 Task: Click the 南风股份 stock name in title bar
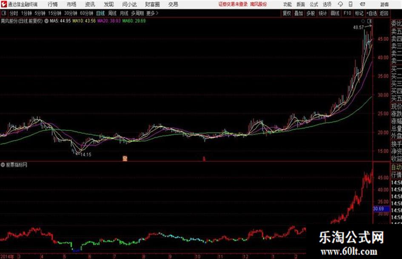(x=258, y=4)
